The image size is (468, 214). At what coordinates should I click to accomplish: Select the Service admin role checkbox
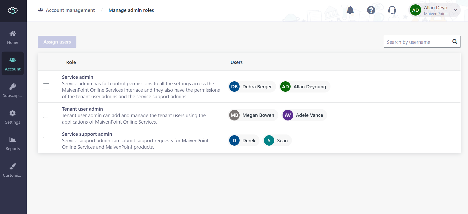pos(46,86)
